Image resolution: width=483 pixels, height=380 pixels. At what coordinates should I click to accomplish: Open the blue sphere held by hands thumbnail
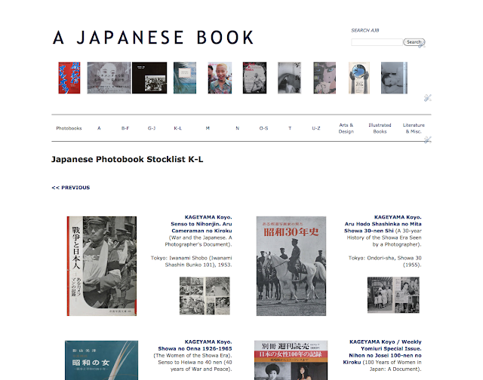tap(359, 78)
